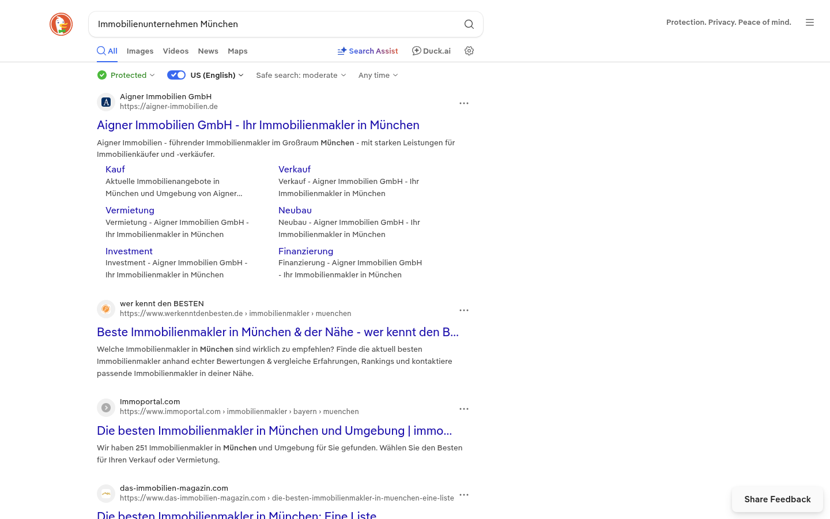Click the 'Welche Immobilienmakler in München' snippet
830x519 pixels.
[x=274, y=361]
